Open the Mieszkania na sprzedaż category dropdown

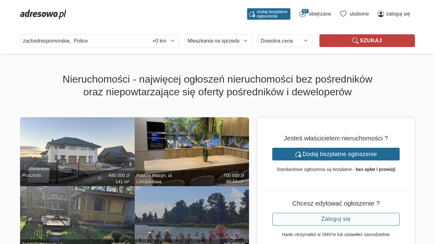click(218, 41)
